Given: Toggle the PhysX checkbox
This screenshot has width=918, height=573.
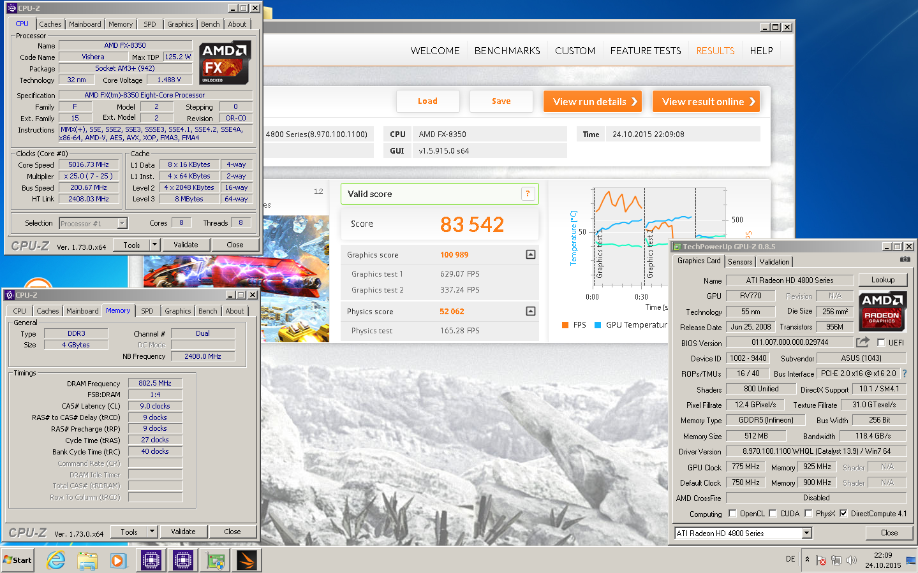Looking at the screenshot, I should (x=808, y=513).
